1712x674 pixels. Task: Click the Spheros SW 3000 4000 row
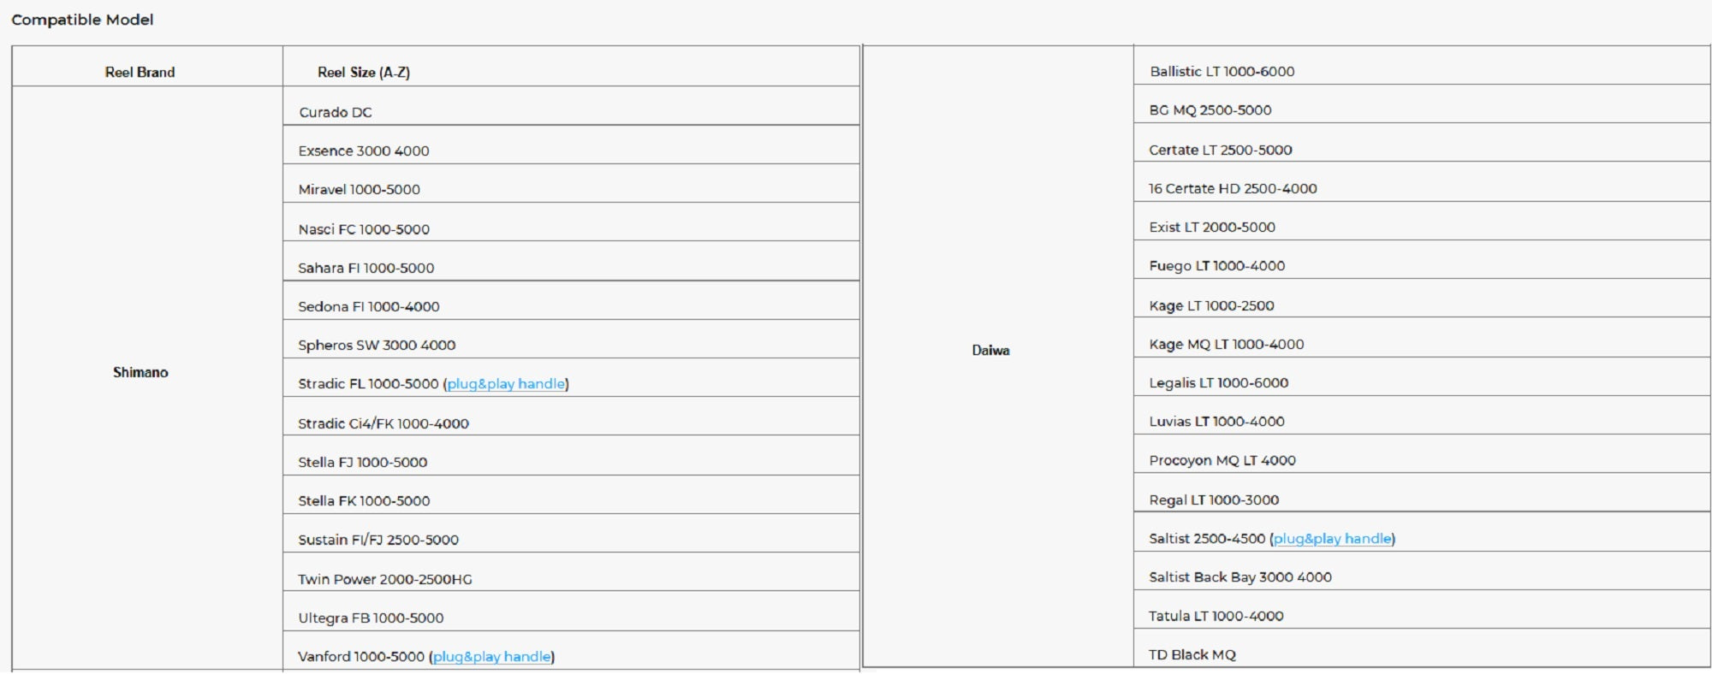tap(377, 346)
